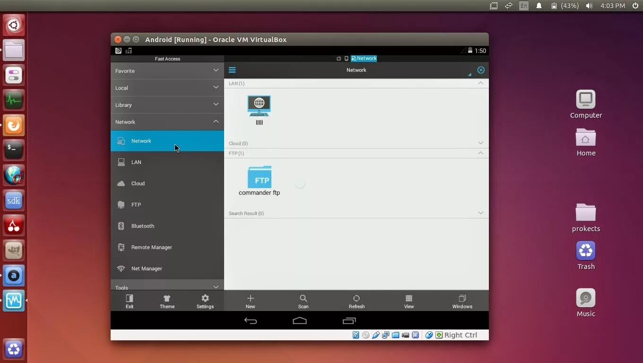Open Files manager in launcher
The height and width of the screenshot is (363, 643).
[x=14, y=50]
